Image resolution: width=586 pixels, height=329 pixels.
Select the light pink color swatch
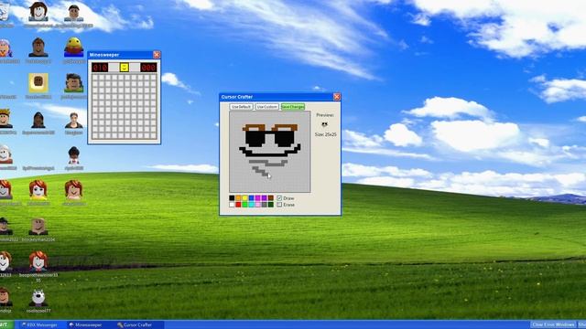[258, 205]
